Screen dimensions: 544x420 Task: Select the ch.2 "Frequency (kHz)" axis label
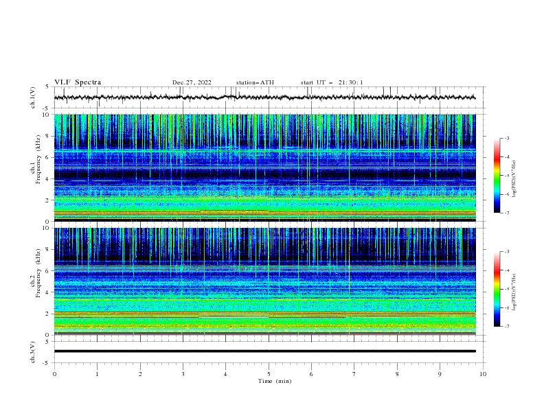click(x=38, y=273)
